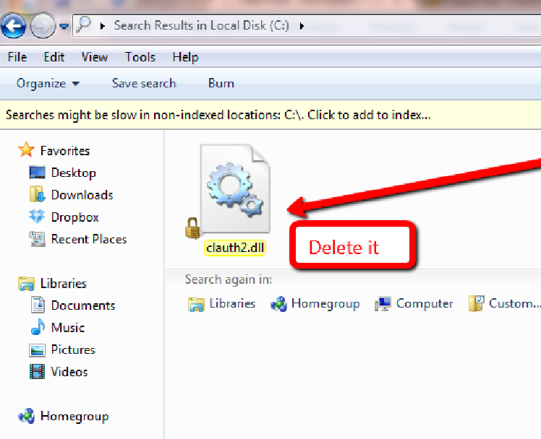
Task: Open the Music library
Action: coord(67,327)
